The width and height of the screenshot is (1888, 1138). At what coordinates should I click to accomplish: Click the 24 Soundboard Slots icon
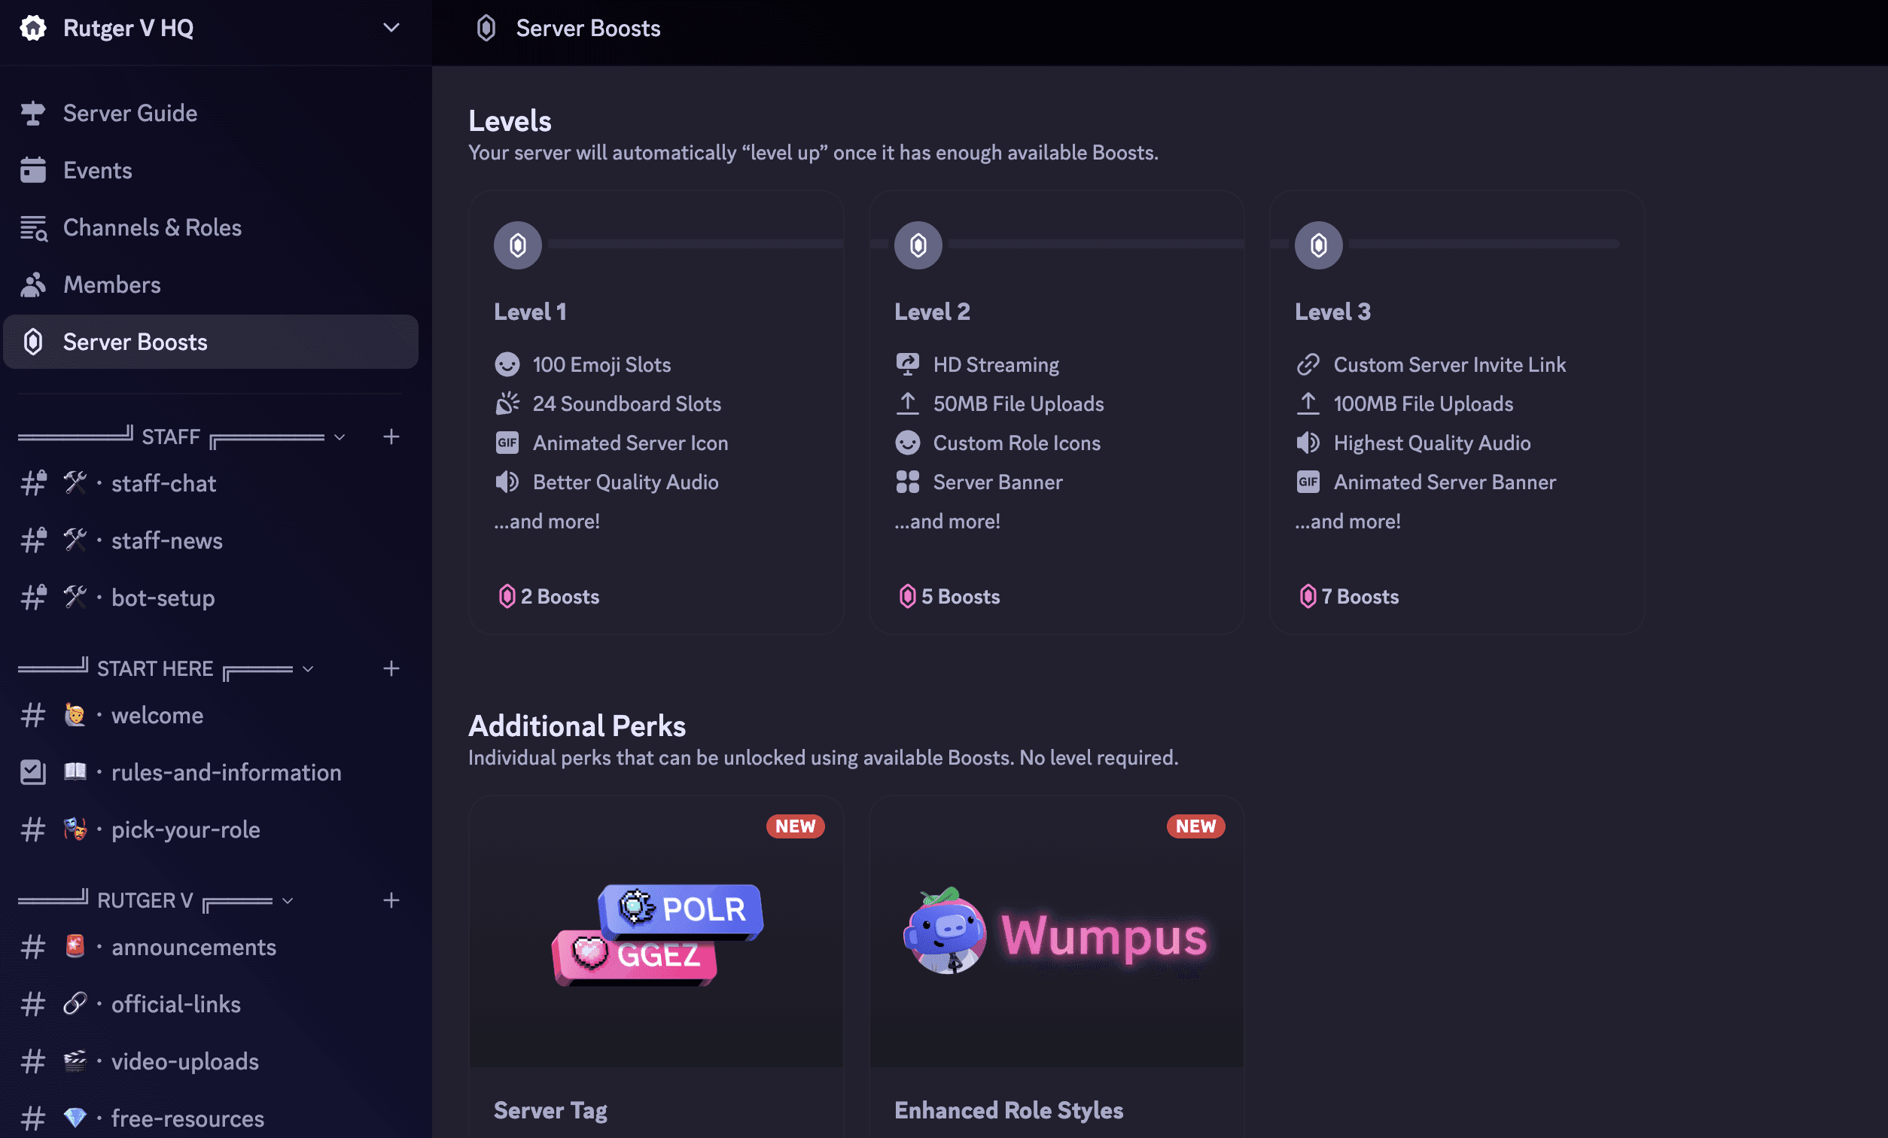(x=507, y=404)
